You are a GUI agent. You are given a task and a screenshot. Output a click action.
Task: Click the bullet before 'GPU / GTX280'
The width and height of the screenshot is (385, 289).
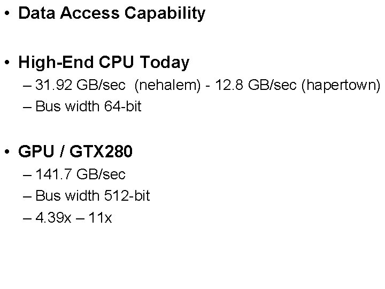(x=7, y=151)
